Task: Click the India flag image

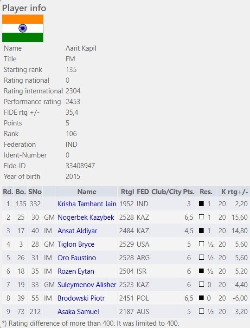Action: [x=23, y=28]
